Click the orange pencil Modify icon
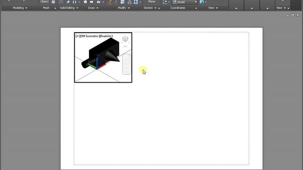 pyautogui.click(x=109, y=2)
